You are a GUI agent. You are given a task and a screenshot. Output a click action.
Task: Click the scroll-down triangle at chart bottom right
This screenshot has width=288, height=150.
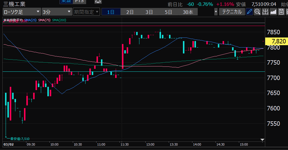pos(262,139)
